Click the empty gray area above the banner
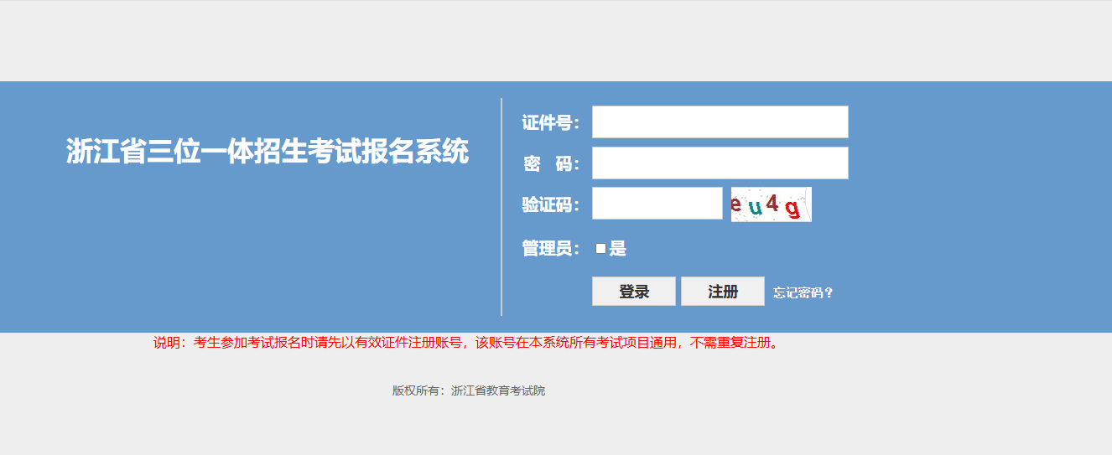 click(556, 42)
